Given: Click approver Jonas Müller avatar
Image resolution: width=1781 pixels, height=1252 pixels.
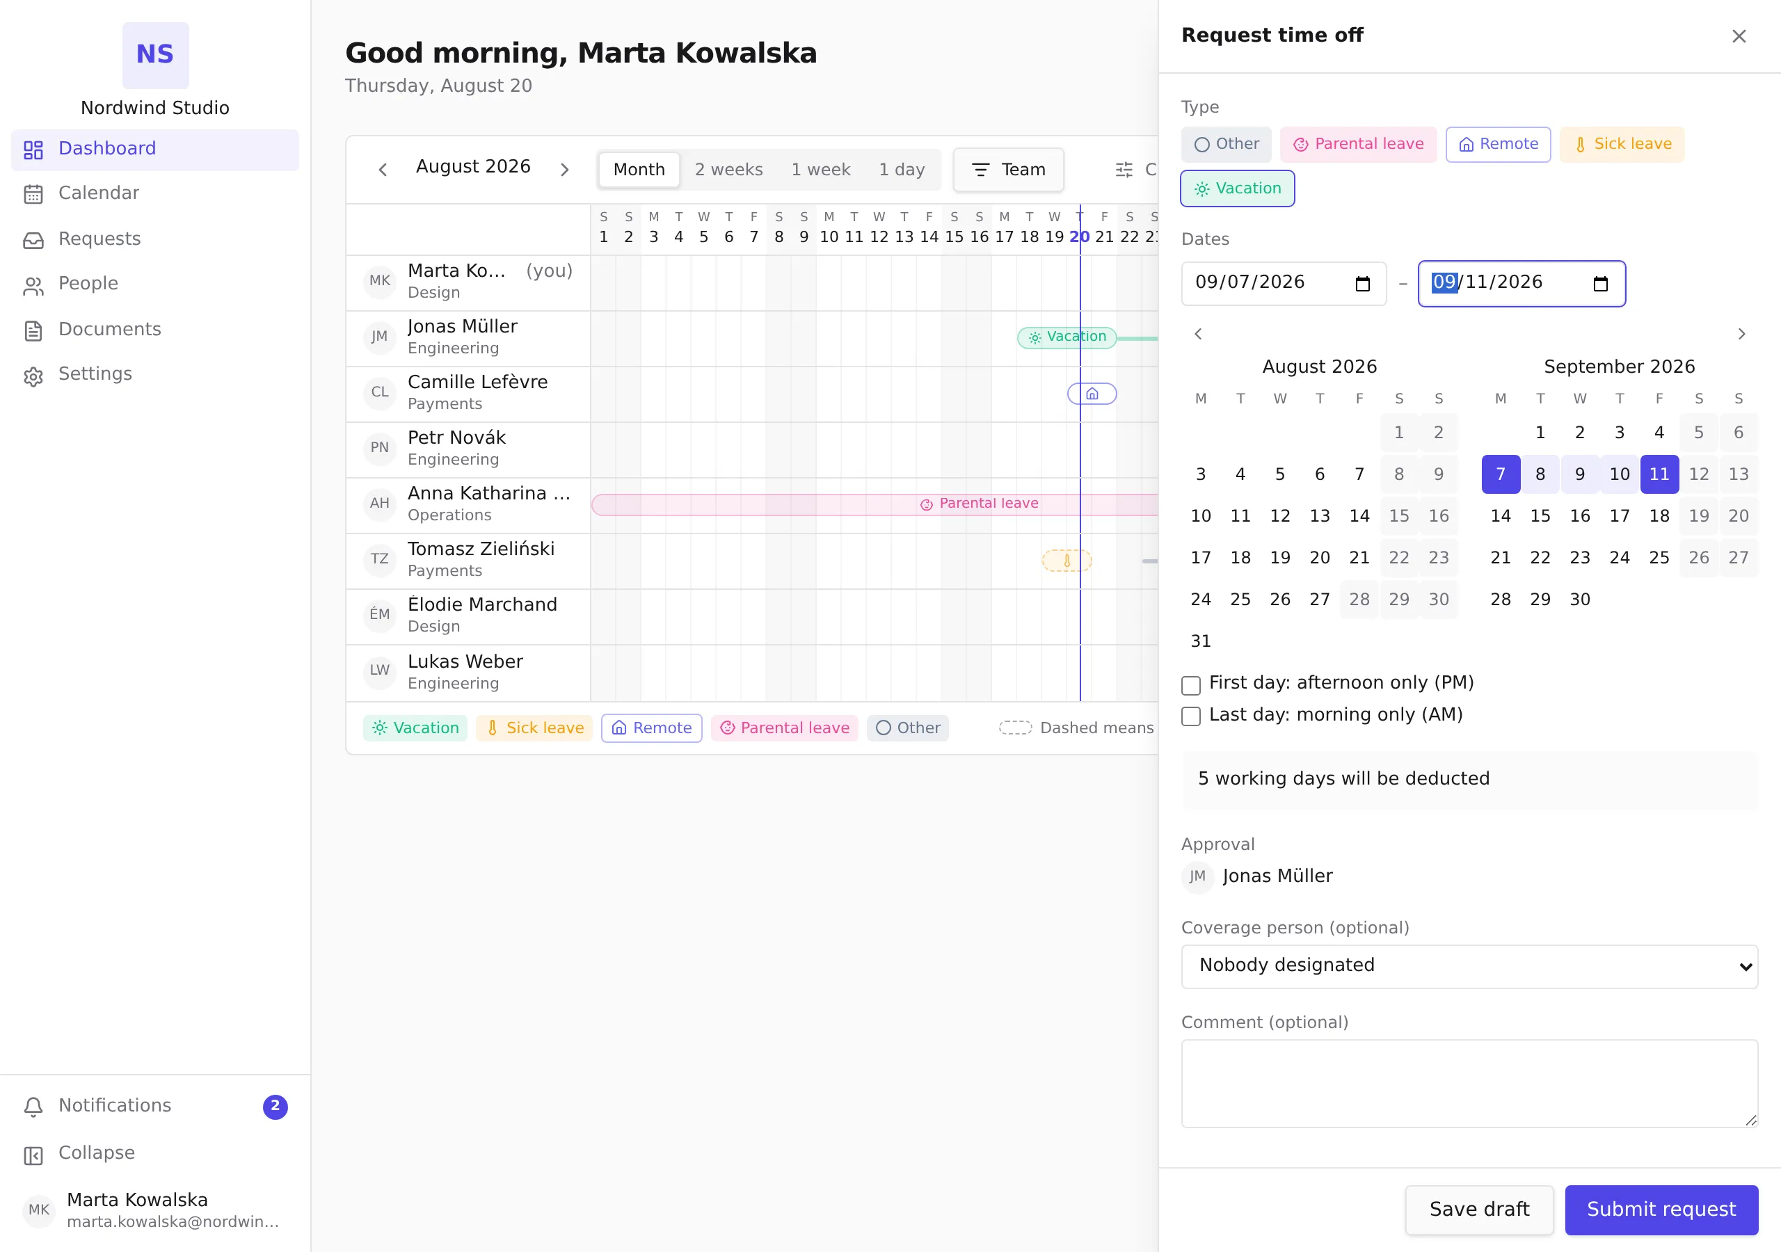Looking at the screenshot, I should [x=1198, y=877].
